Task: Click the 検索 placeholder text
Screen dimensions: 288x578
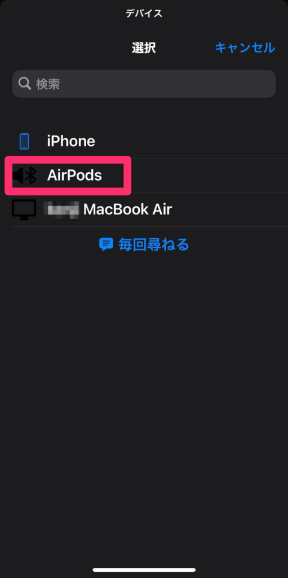Action: point(48,84)
